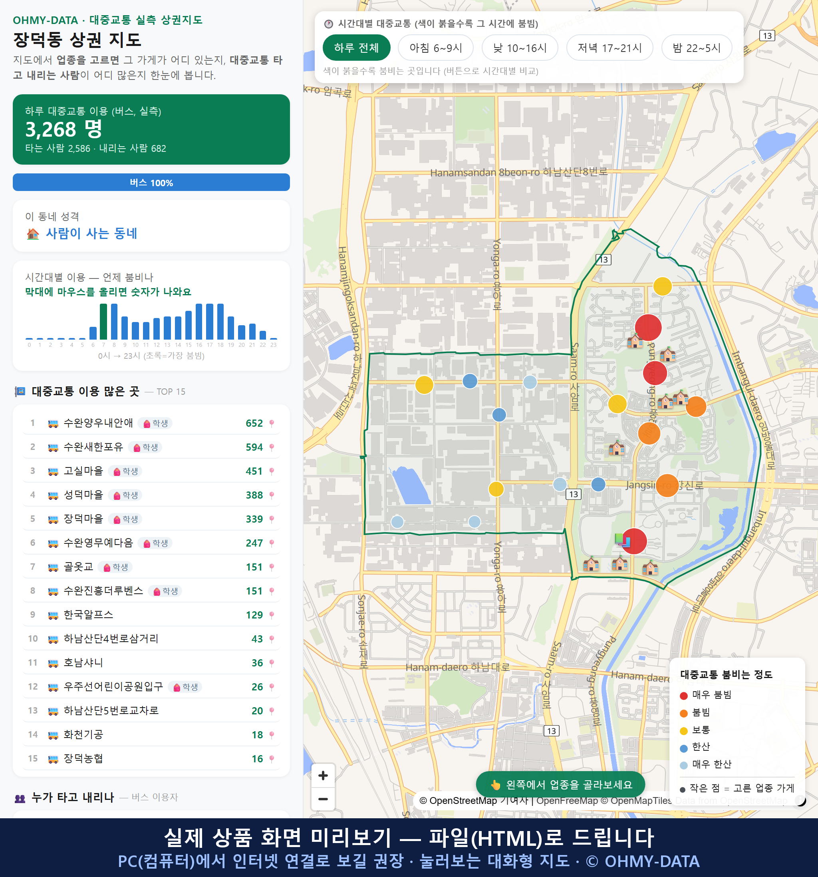Select the 밤 22~5시 time filter

point(697,48)
